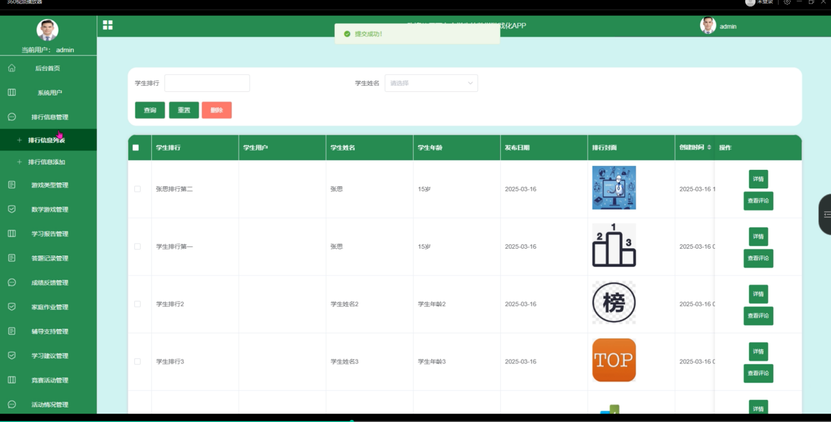Viewport: 831px width, 422px height.
Task: Click the icon beside 答题记录管理
Action: click(12, 258)
